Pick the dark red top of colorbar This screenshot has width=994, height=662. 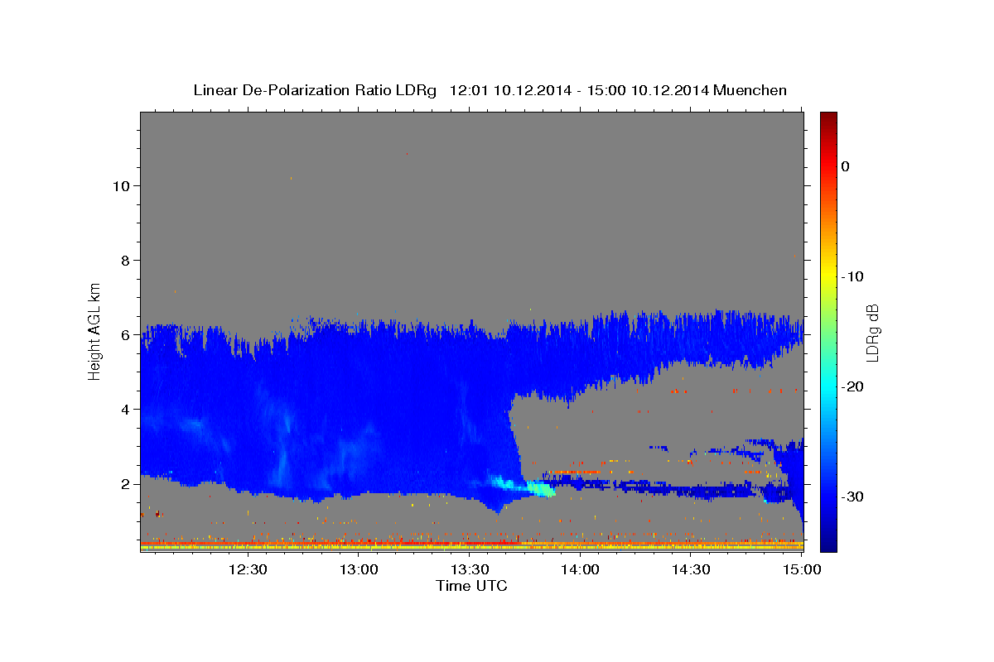point(828,118)
